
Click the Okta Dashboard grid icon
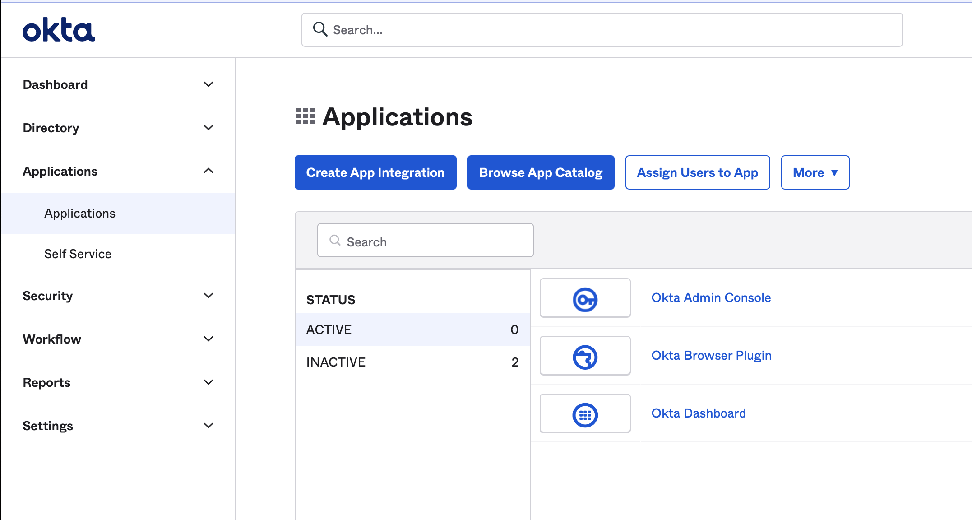point(585,415)
